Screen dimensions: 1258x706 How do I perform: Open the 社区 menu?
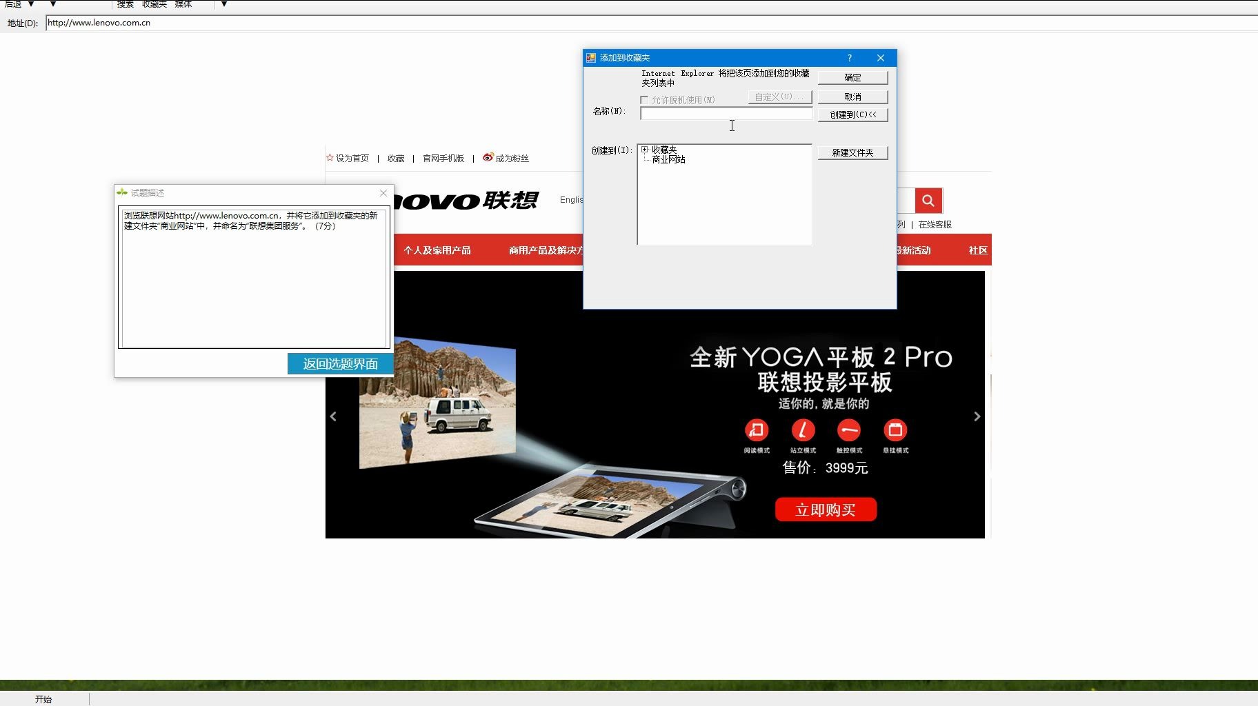coord(978,250)
